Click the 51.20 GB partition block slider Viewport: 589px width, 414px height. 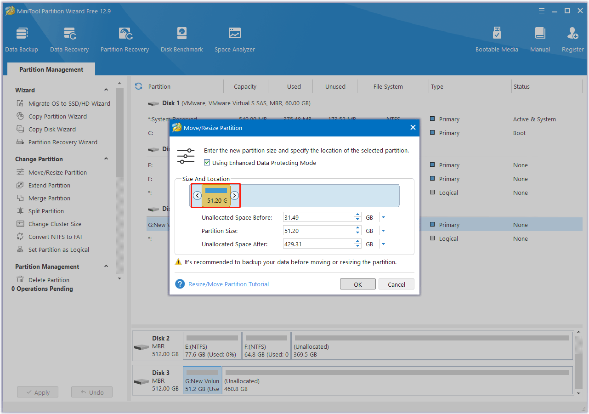[x=216, y=196]
